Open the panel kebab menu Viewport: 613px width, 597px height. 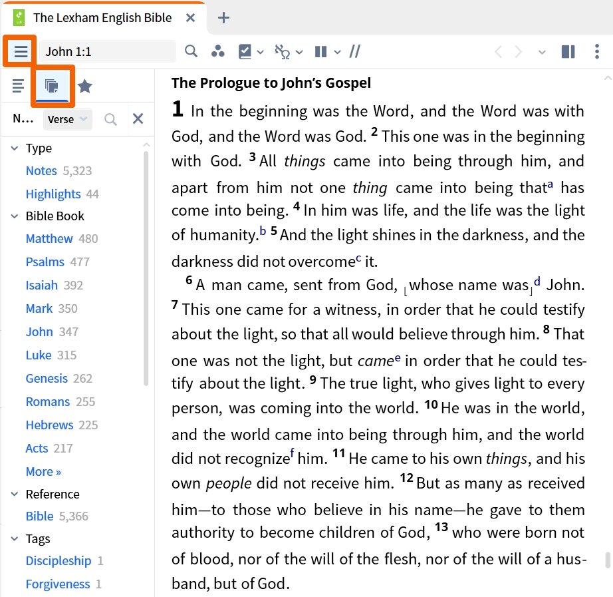[597, 51]
